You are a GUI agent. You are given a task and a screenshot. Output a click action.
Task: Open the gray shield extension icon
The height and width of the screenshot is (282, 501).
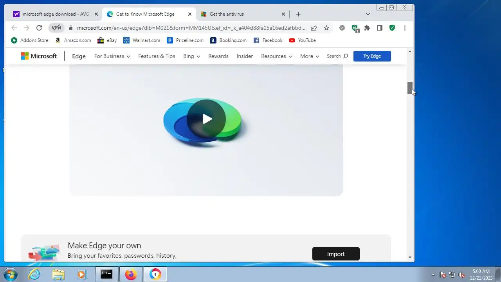342,28
